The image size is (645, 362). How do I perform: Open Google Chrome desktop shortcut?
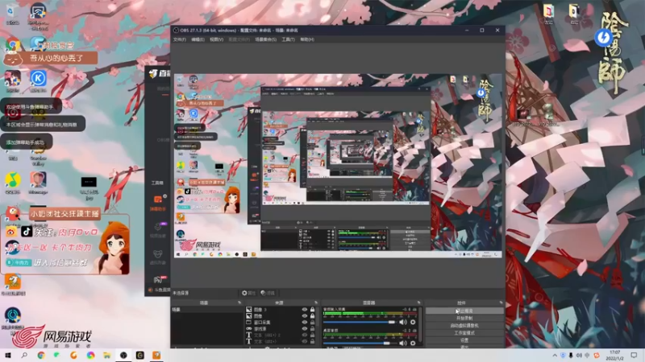13,45
